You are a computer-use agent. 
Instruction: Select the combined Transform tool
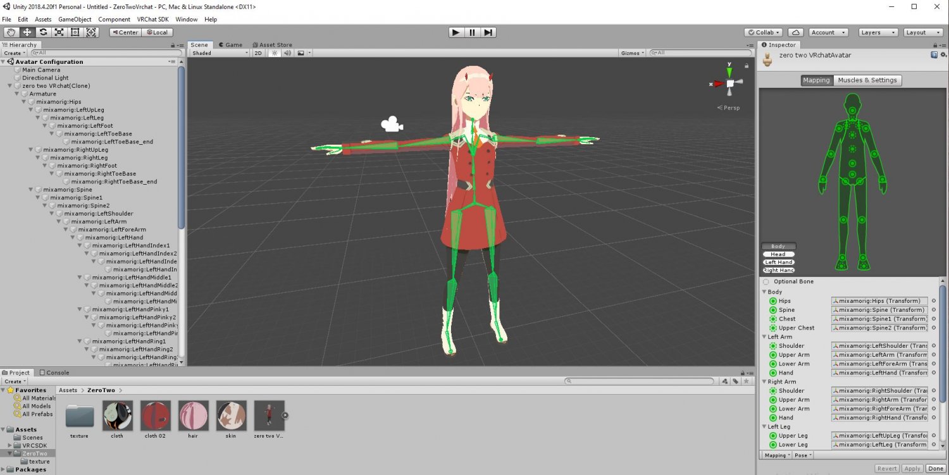[90, 32]
